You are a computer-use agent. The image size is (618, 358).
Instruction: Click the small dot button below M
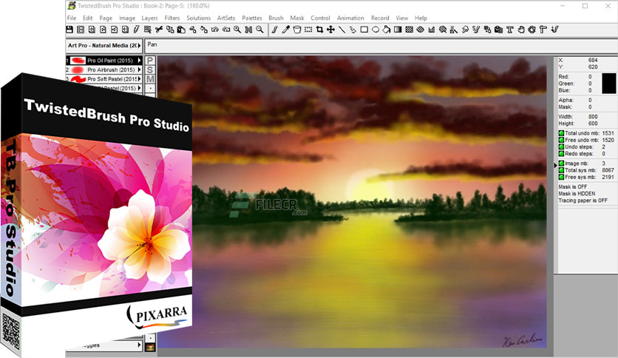pos(150,88)
